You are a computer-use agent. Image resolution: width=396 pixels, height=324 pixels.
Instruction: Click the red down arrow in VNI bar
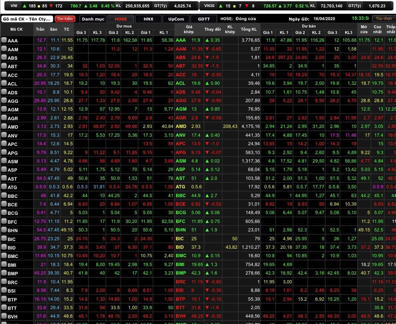51,6
